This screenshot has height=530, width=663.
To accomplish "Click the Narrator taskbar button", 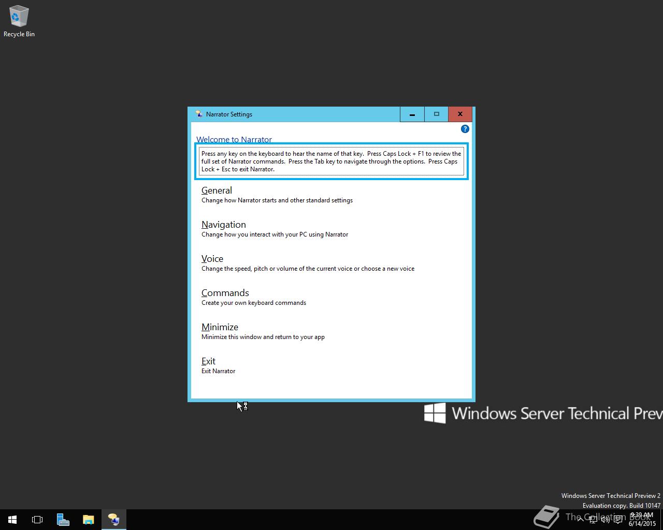I will pos(113,520).
